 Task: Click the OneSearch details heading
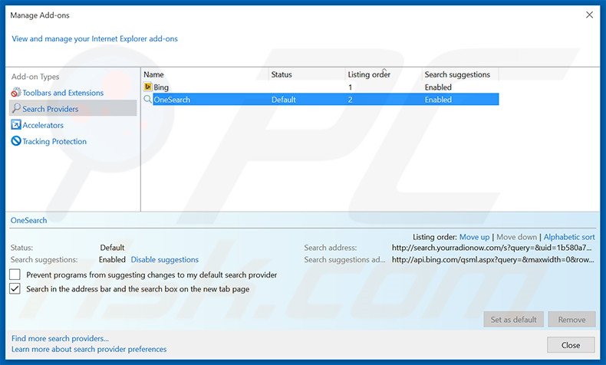[x=28, y=220]
